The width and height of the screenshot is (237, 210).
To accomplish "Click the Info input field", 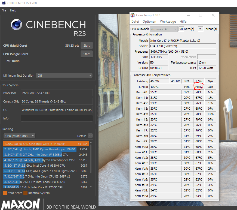I will pyautogui.click(x=57, y=118).
